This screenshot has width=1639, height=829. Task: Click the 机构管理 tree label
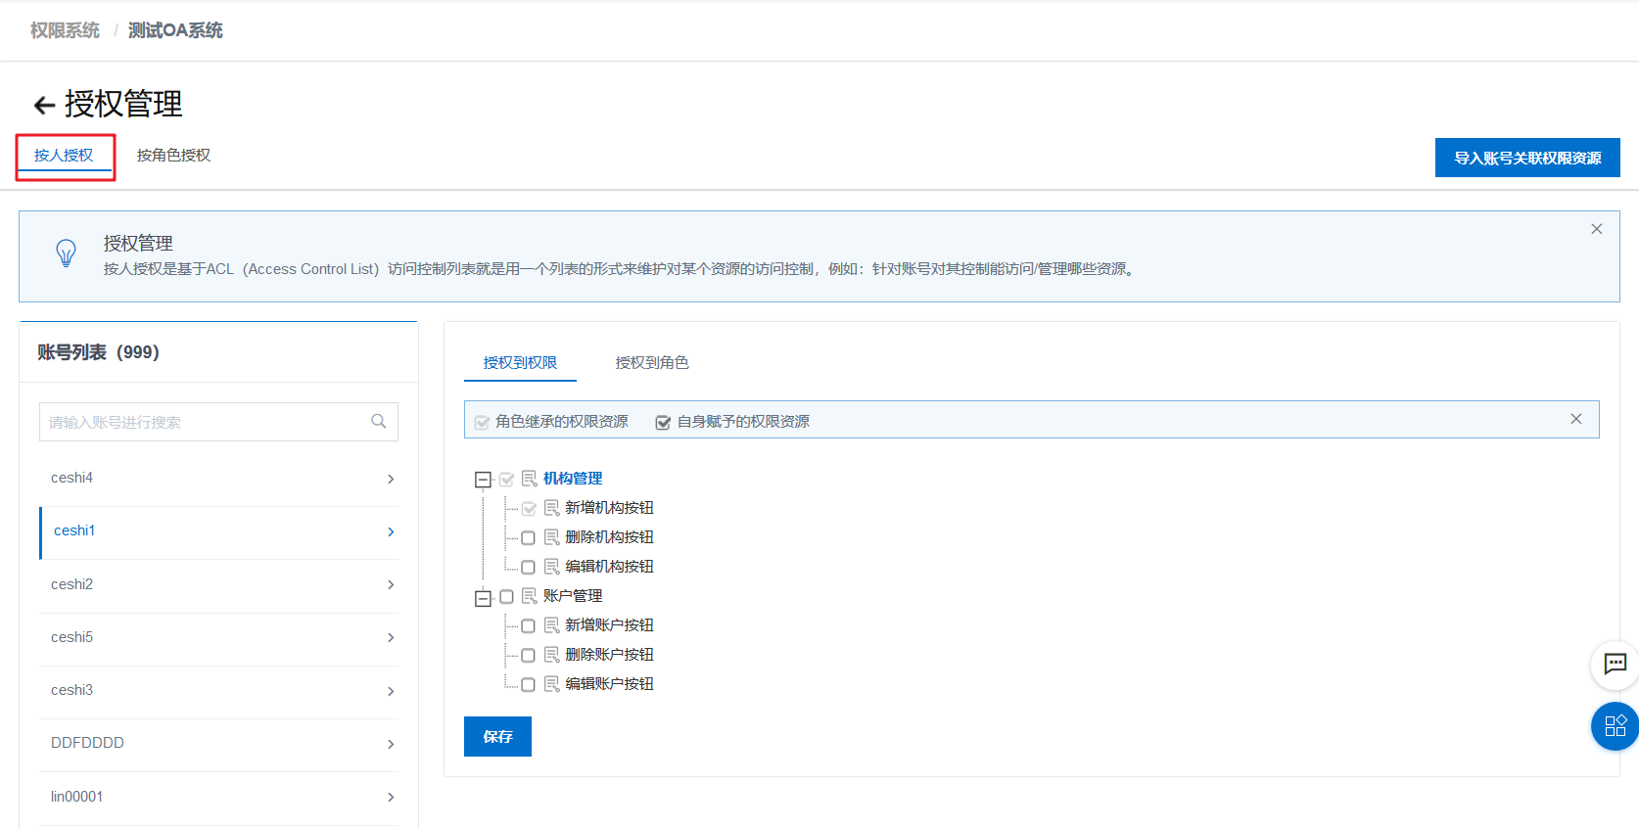point(573,479)
